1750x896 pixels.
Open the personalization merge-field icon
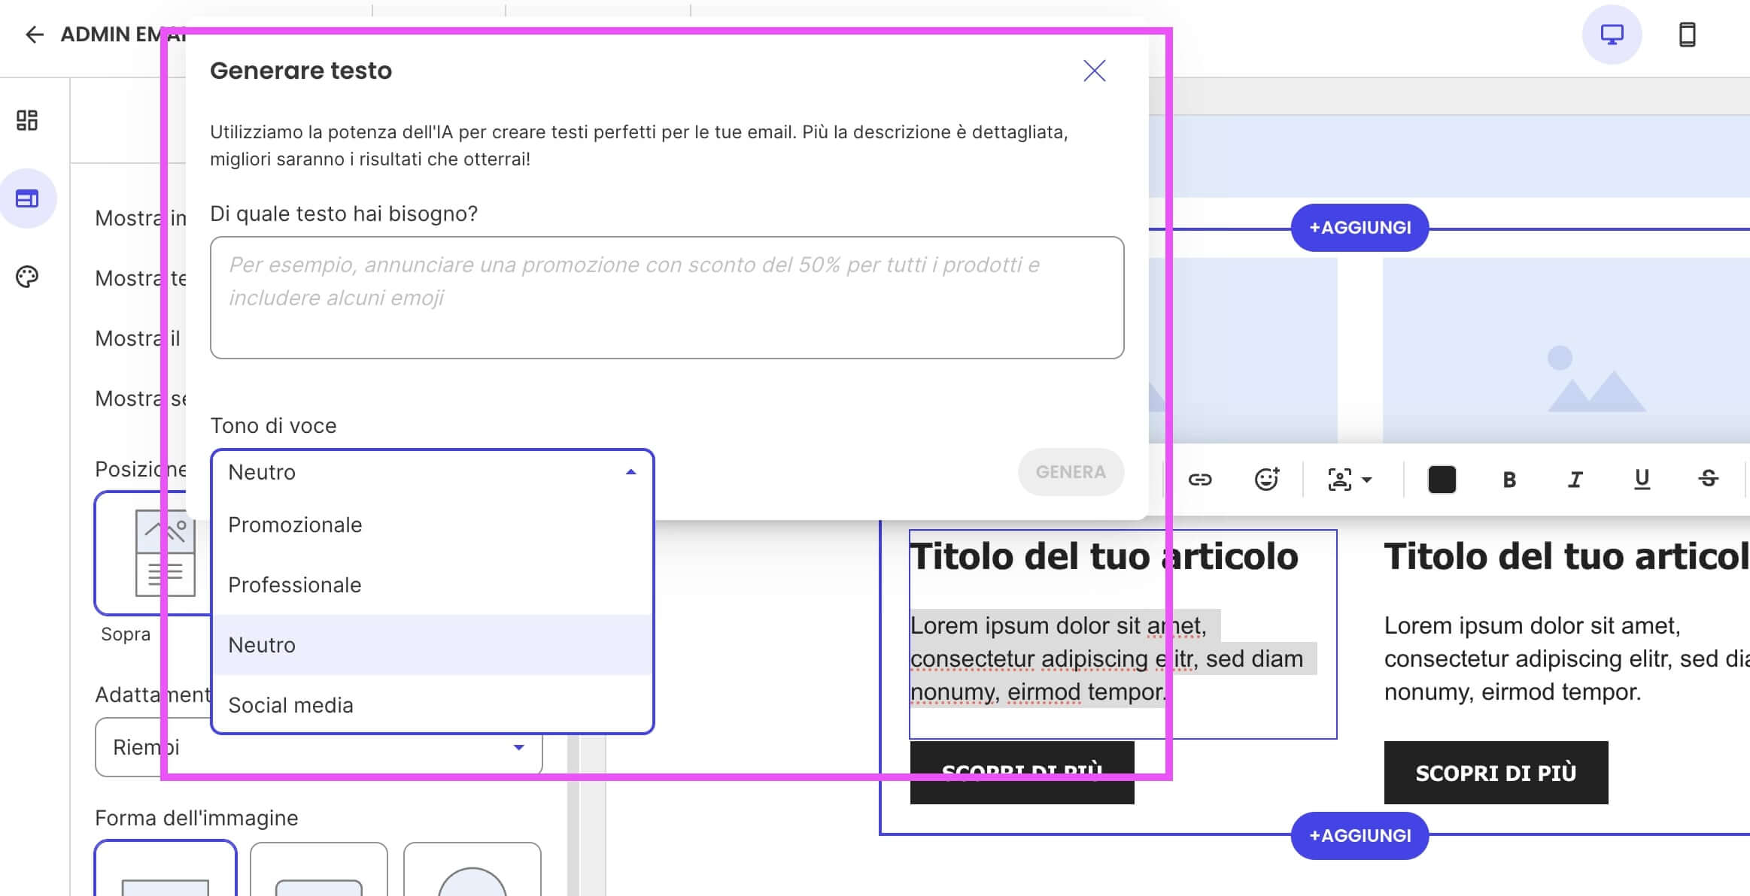click(x=1338, y=479)
